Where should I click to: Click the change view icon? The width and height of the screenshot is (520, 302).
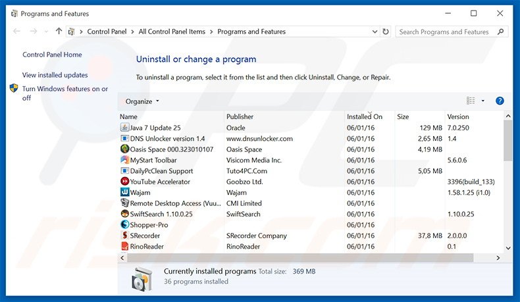click(x=471, y=101)
